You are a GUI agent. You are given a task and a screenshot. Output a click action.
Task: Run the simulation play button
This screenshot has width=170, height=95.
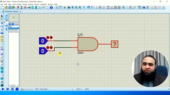[3, 89]
